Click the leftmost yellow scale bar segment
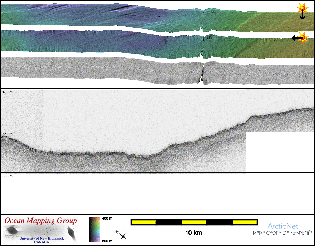315x246 pixels. click(144, 222)
